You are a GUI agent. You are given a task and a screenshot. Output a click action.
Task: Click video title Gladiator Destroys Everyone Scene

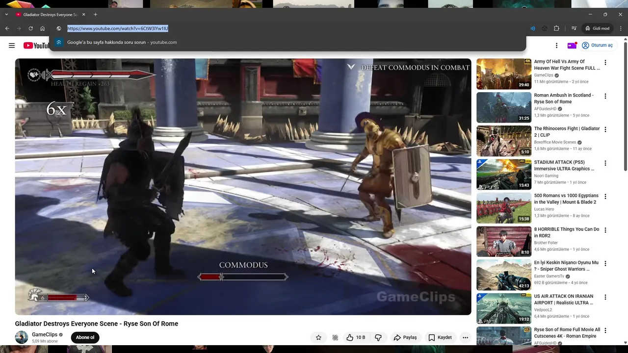tap(97, 324)
